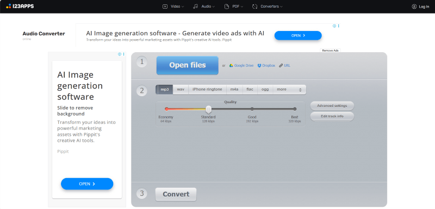Click the URL link text

pyautogui.click(x=287, y=66)
